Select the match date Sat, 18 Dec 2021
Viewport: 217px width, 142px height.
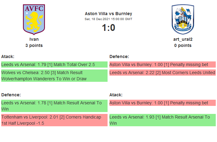[108, 19]
